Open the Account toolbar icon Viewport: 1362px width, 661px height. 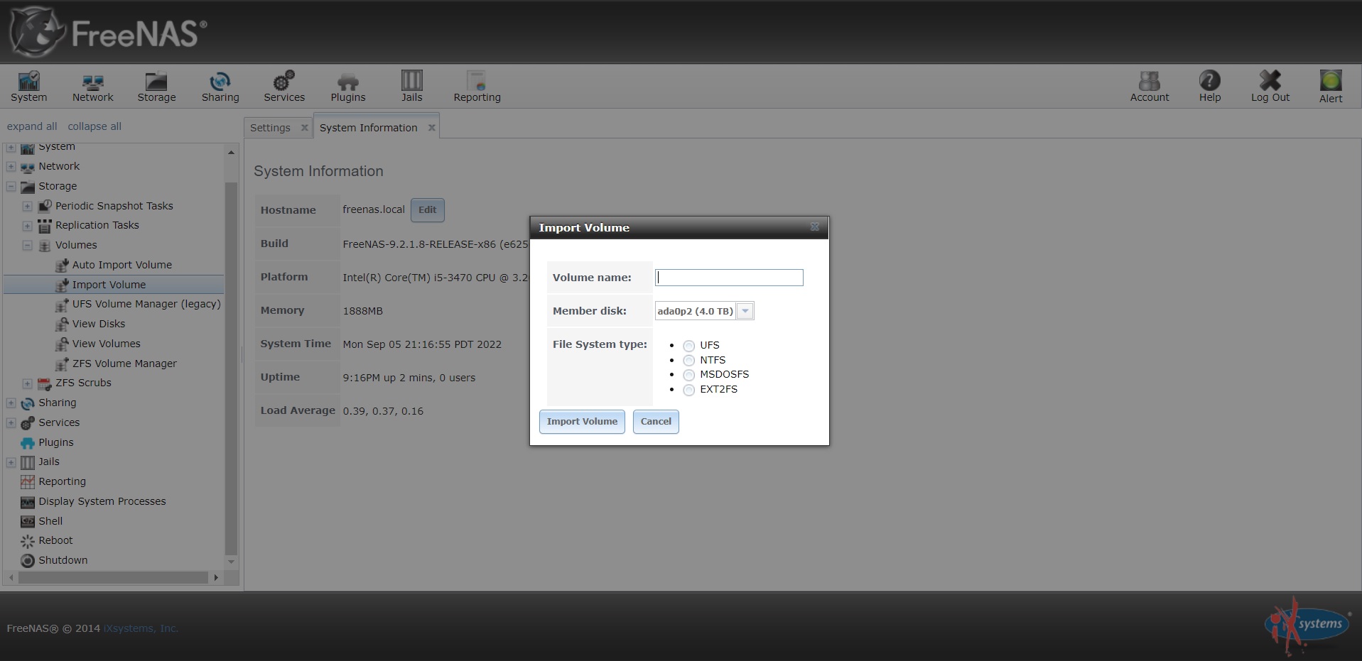pos(1150,87)
